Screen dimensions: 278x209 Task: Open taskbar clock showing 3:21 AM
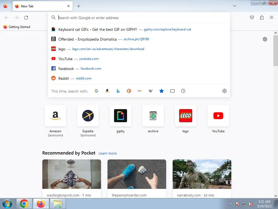(x=264, y=204)
